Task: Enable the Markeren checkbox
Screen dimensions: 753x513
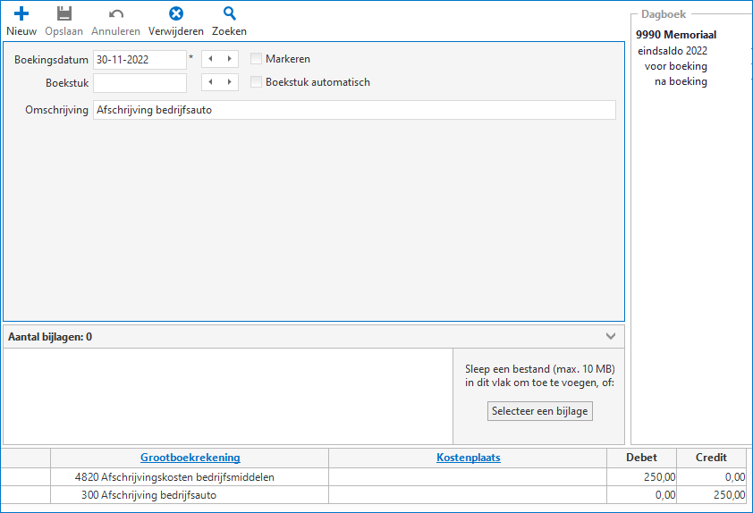Action: pos(257,59)
